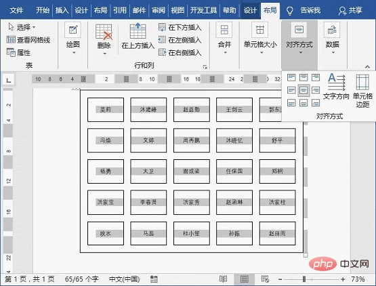Click Tell Me (告诉我) search
Screen dimensions: 376x286
coord(310,10)
